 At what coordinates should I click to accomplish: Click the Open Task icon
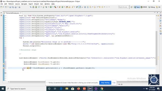click(69, 7)
